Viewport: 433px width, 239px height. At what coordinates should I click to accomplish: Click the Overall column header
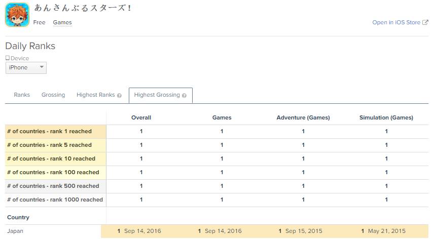click(x=141, y=117)
